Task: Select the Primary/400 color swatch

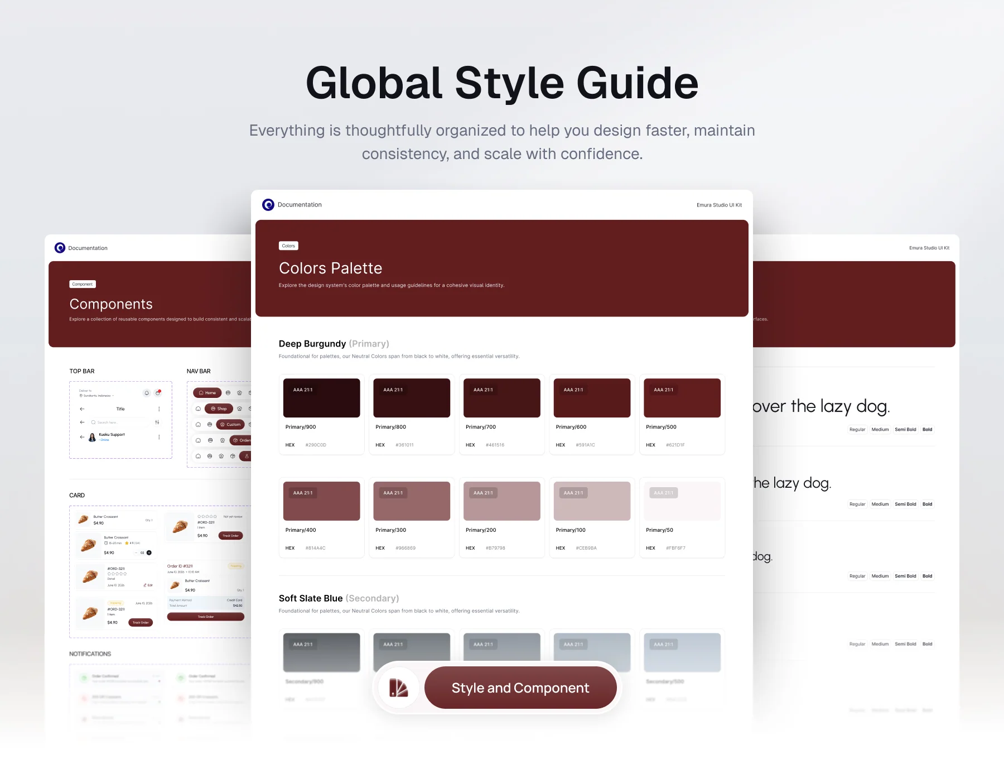Action: [322, 501]
